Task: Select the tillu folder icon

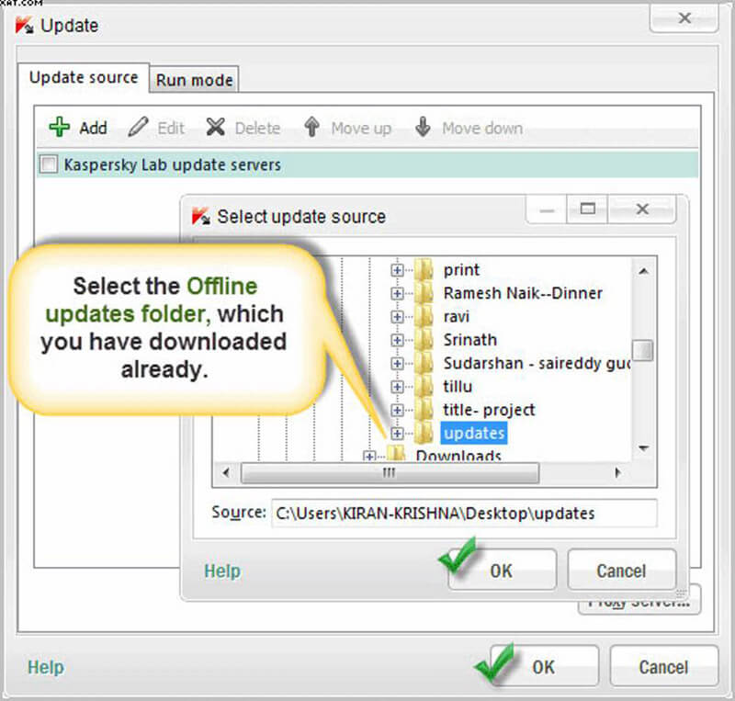Action: [x=424, y=387]
